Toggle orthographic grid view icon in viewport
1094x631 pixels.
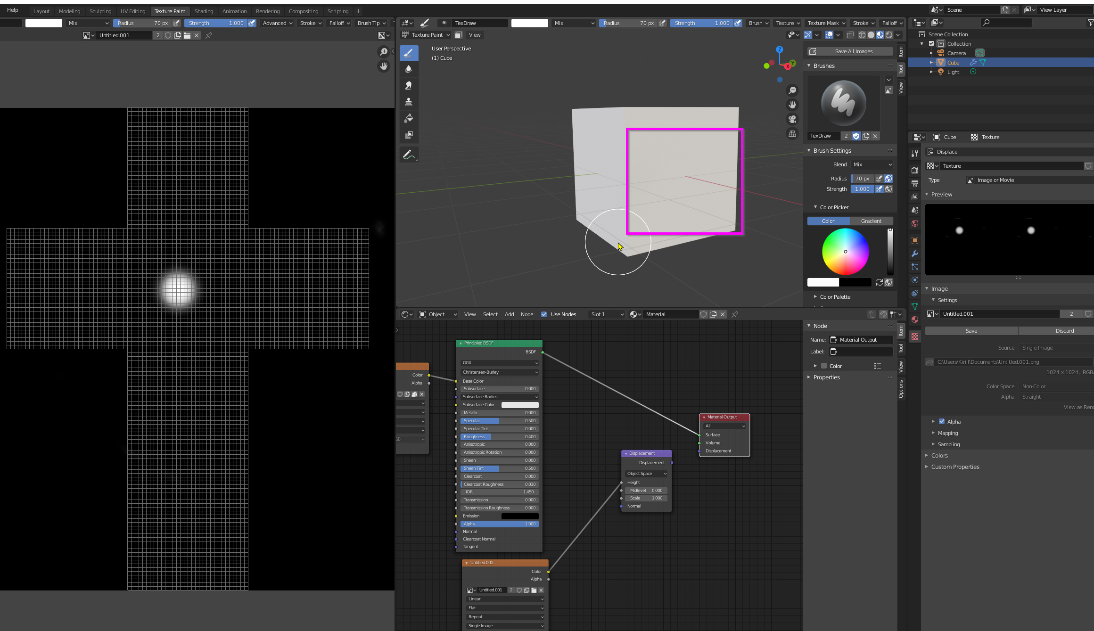[x=792, y=134]
